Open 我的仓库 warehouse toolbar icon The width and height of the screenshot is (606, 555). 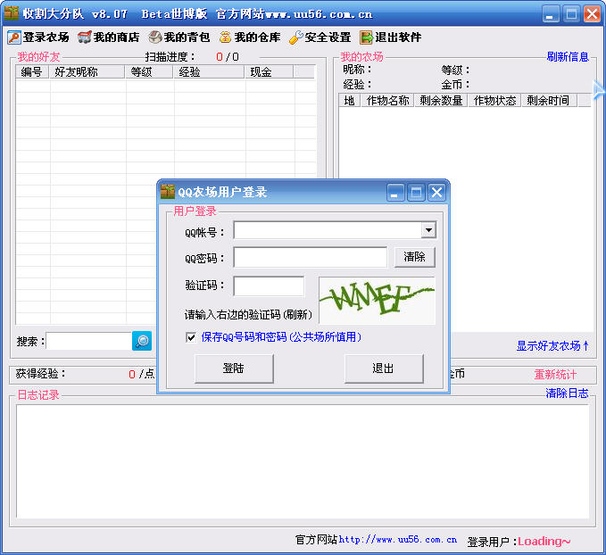(x=226, y=37)
